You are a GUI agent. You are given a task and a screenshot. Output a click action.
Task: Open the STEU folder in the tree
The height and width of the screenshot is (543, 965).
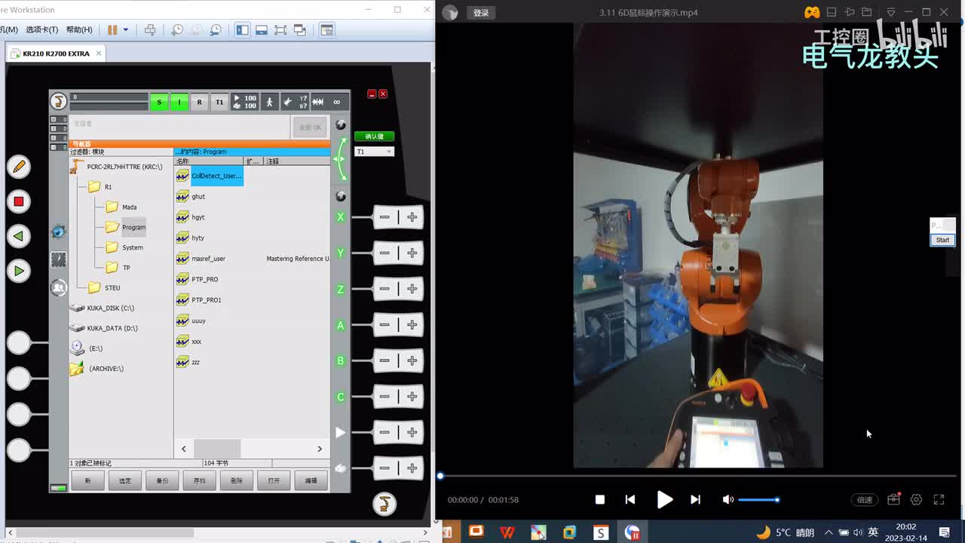click(104, 287)
